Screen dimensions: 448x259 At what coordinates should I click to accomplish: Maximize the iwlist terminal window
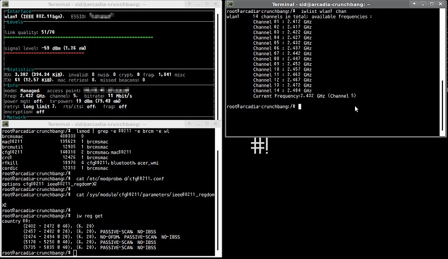click(x=432, y=4)
